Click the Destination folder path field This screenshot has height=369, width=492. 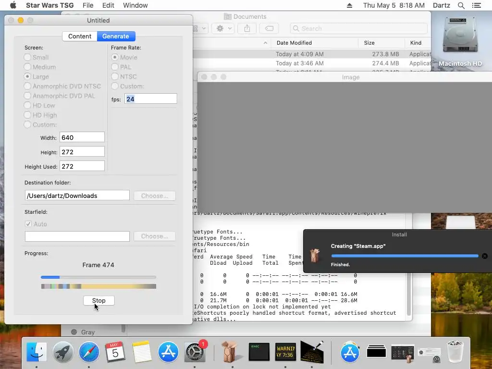[x=77, y=196]
